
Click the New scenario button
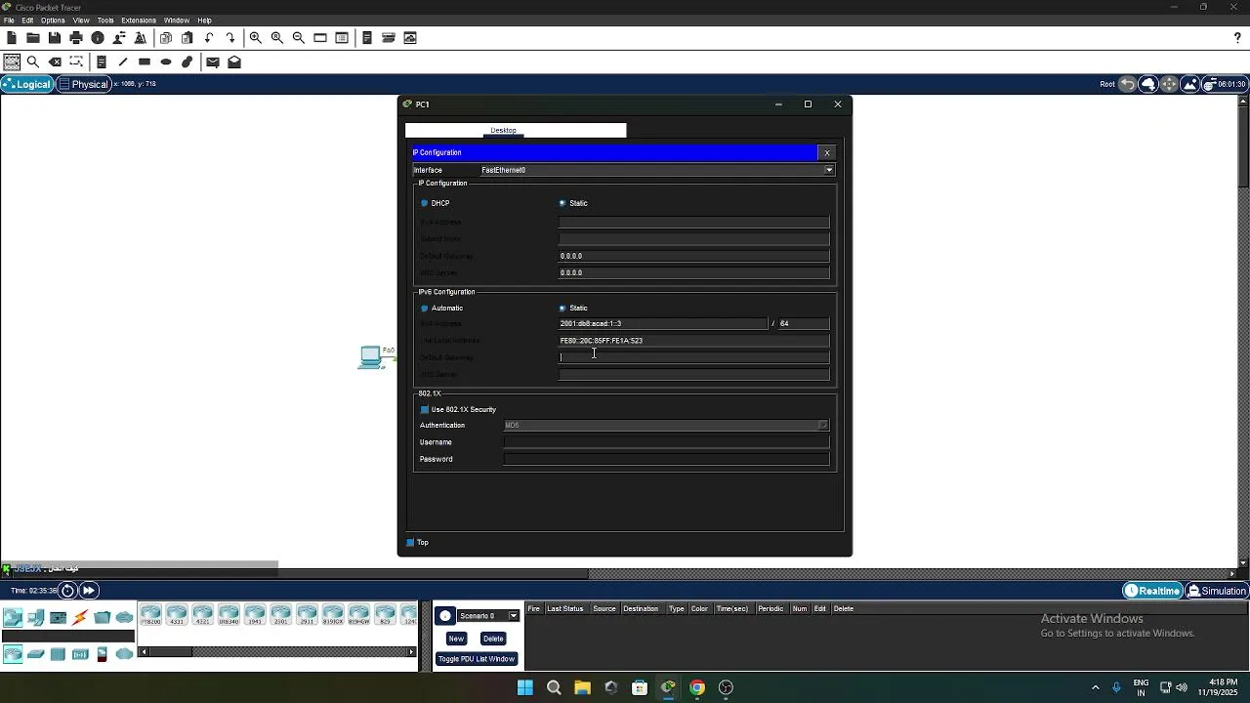456,639
